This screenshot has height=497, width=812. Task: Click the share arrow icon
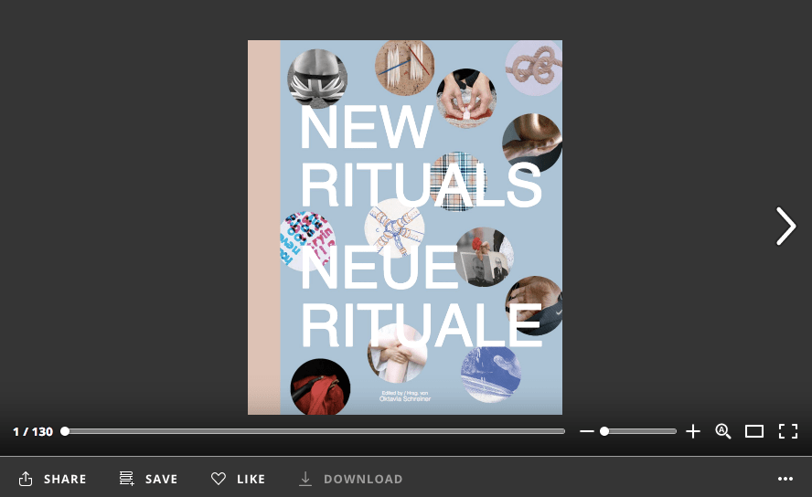(26, 479)
